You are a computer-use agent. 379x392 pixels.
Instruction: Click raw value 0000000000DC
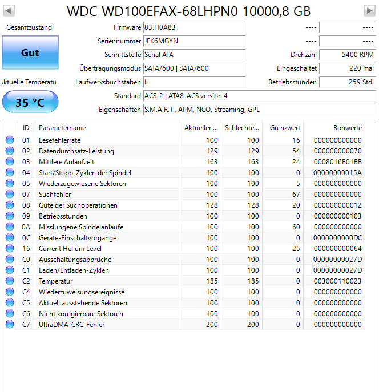point(337,238)
